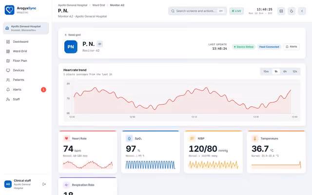
Task: Click the Ward Grid breadcrumb link
Action: coord(98,5)
